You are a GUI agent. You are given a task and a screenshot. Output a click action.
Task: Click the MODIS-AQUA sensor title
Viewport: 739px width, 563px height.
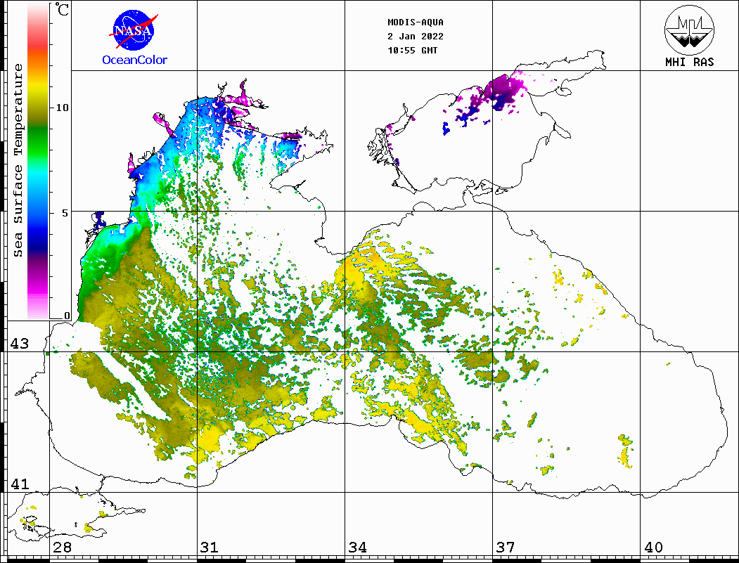click(x=416, y=22)
